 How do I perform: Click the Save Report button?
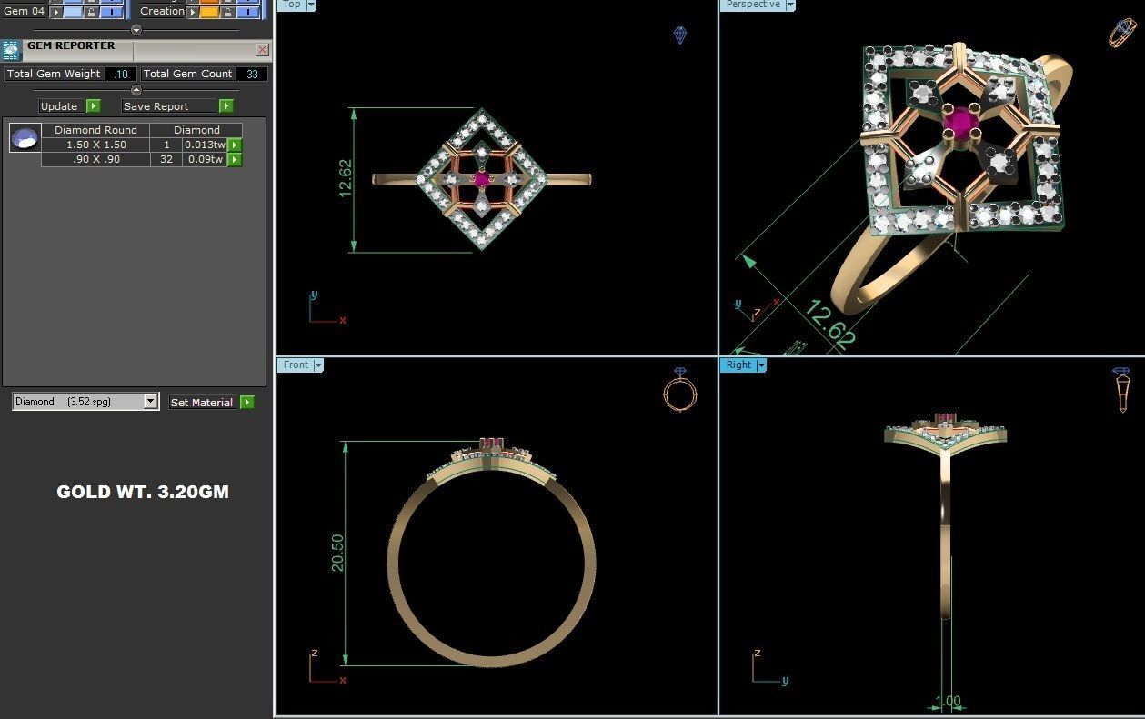[x=169, y=106]
